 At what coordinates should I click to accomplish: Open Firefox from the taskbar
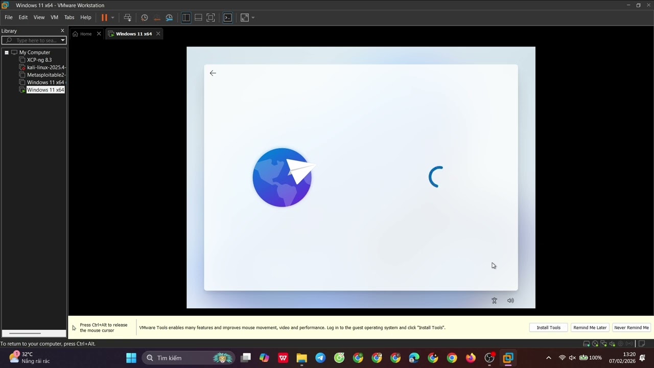pyautogui.click(x=471, y=358)
